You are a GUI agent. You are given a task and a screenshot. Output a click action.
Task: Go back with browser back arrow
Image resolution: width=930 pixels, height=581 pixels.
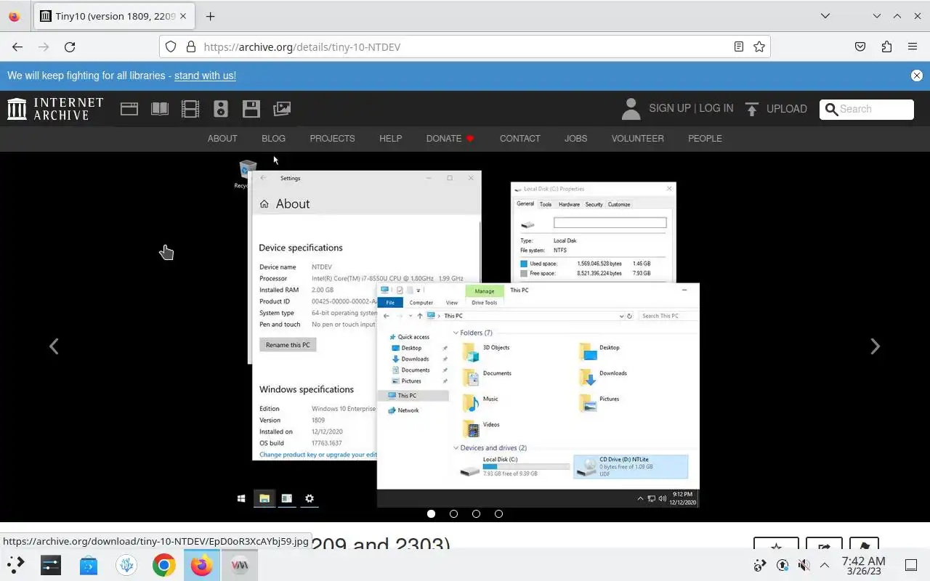click(17, 46)
